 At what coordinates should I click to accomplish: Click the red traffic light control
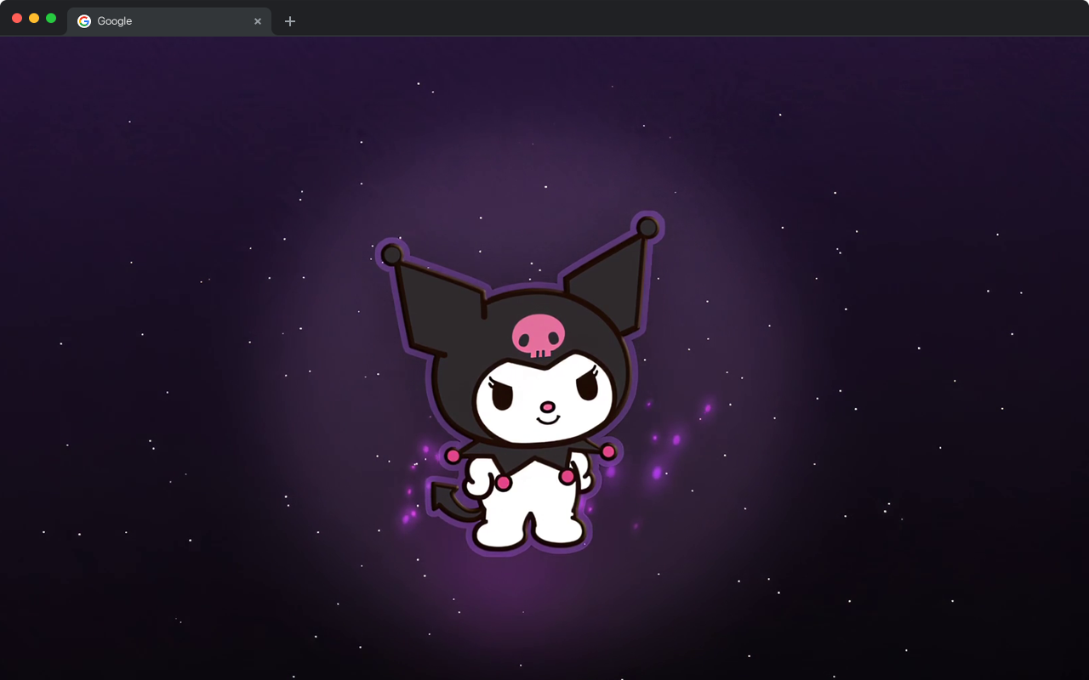point(16,16)
